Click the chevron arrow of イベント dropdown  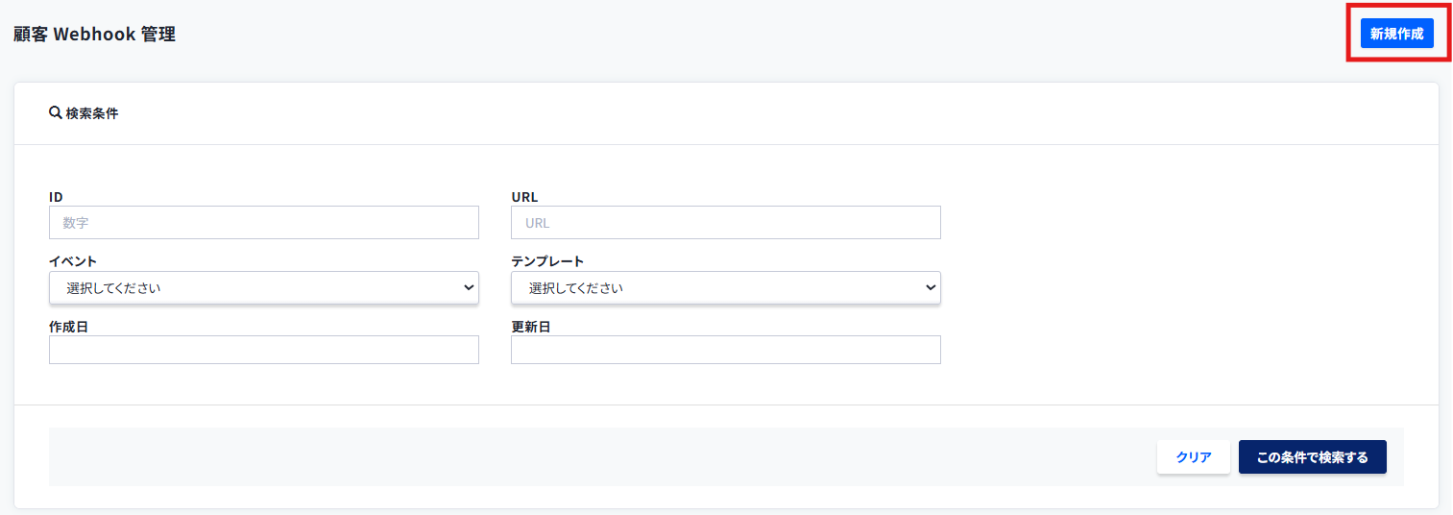click(469, 287)
